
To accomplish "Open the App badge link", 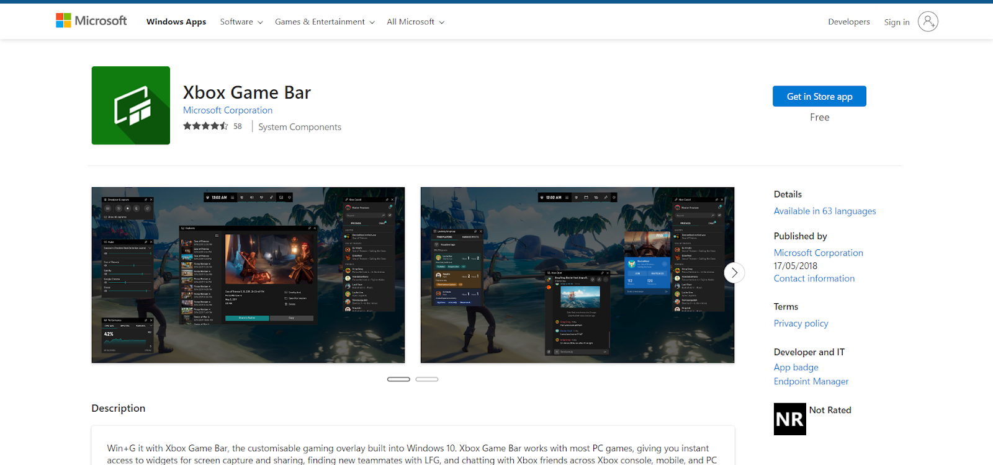I will coord(796,368).
